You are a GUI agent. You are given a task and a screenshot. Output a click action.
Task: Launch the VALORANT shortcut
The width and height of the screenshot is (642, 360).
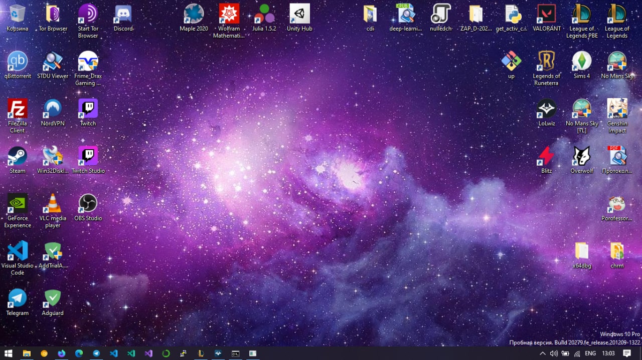(547, 18)
